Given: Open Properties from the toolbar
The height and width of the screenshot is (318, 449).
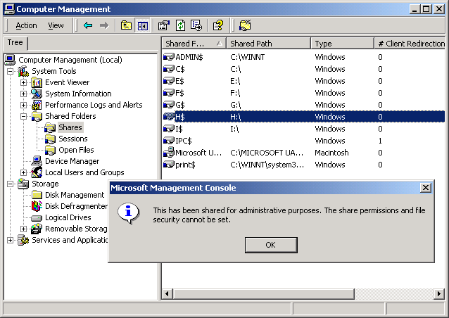Looking at the screenshot, I should click(164, 25).
